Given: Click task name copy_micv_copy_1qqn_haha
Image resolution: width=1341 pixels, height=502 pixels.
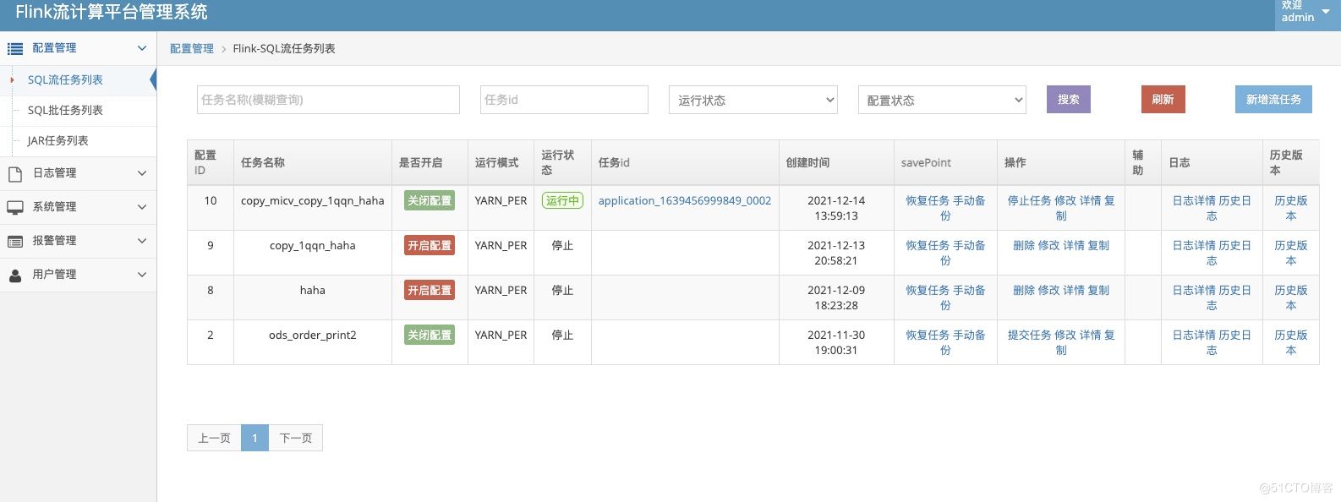Looking at the screenshot, I should click(312, 201).
